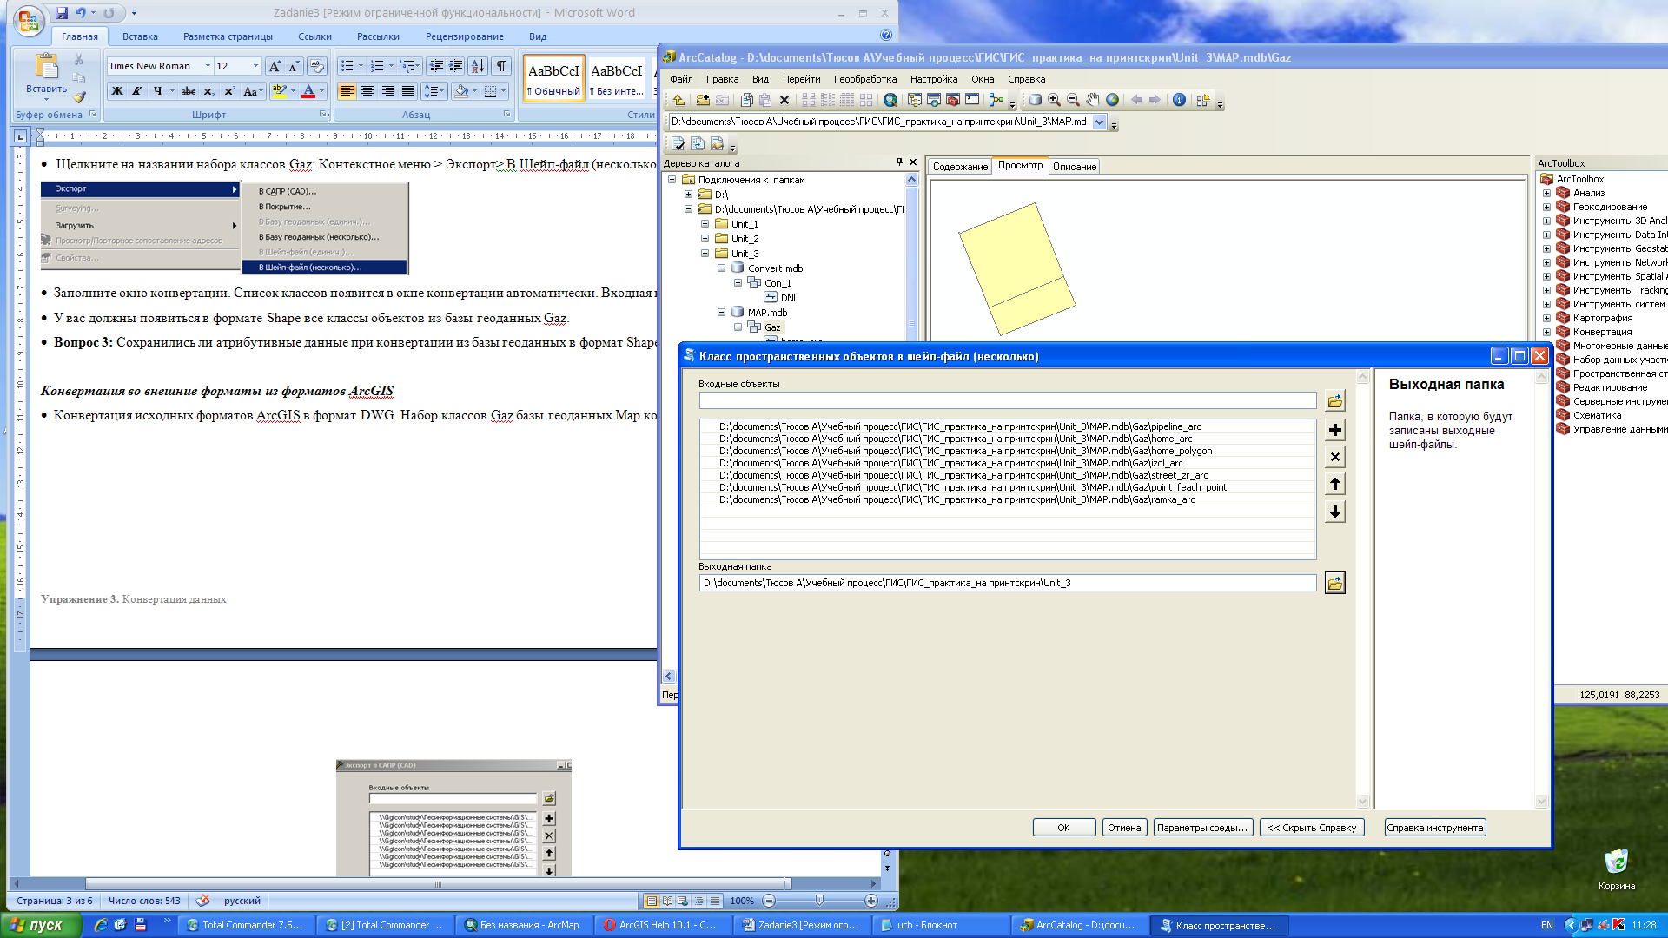Select Zoom Out tool in ArcCatalog preview toolbar
This screenshot has height=938, width=1668.
(x=1073, y=100)
